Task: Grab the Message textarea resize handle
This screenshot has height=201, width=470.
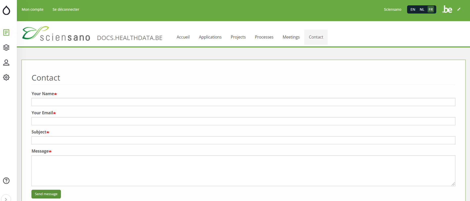Action: pyautogui.click(x=453, y=184)
